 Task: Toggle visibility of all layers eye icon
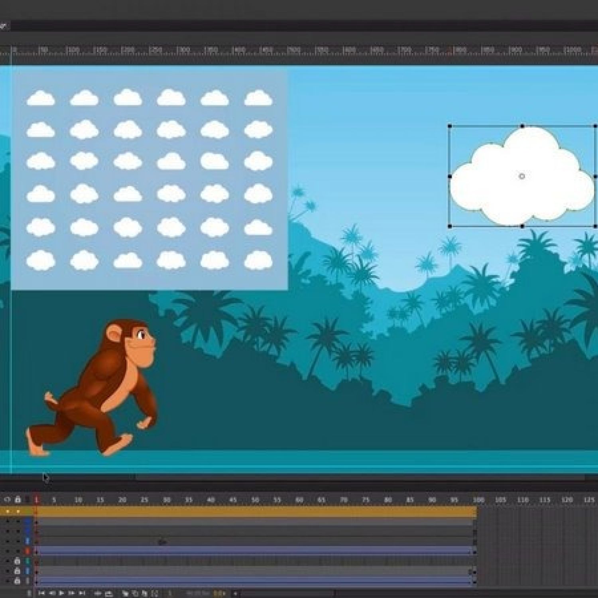[7, 500]
